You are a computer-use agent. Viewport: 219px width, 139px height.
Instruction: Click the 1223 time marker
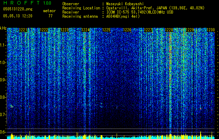[x=65, y=30]
